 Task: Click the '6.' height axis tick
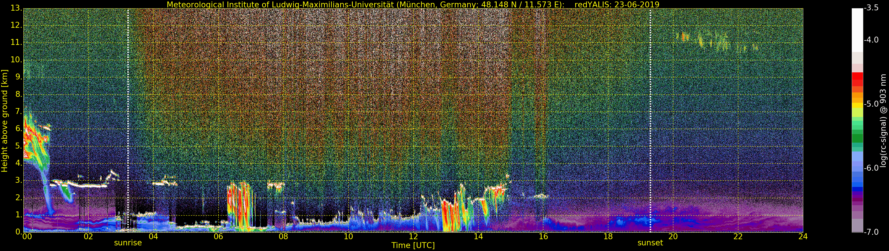click(19, 129)
